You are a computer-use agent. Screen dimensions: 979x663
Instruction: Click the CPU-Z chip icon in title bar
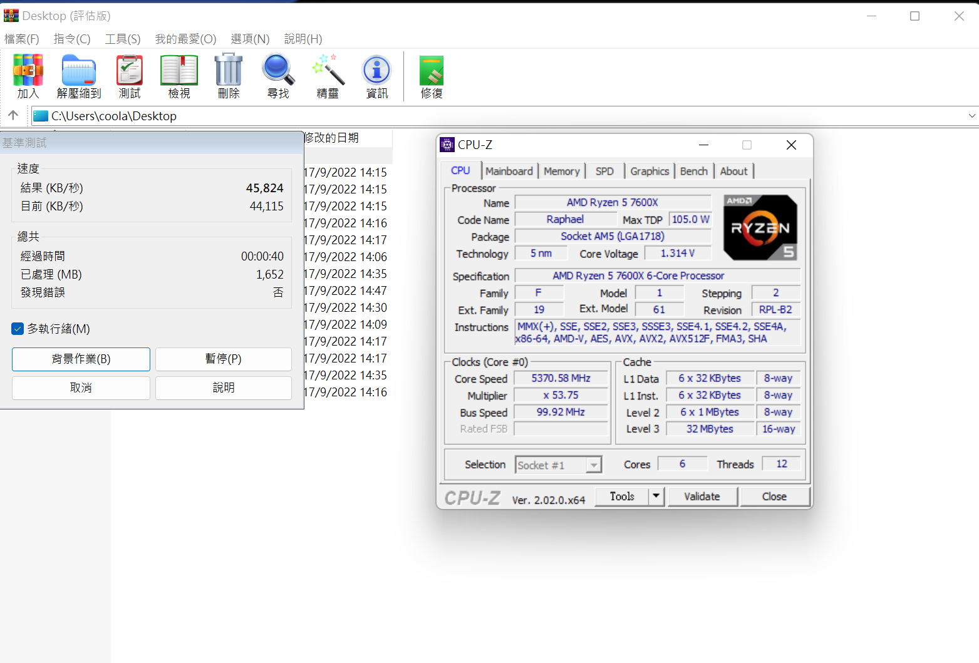[x=447, y=145]
